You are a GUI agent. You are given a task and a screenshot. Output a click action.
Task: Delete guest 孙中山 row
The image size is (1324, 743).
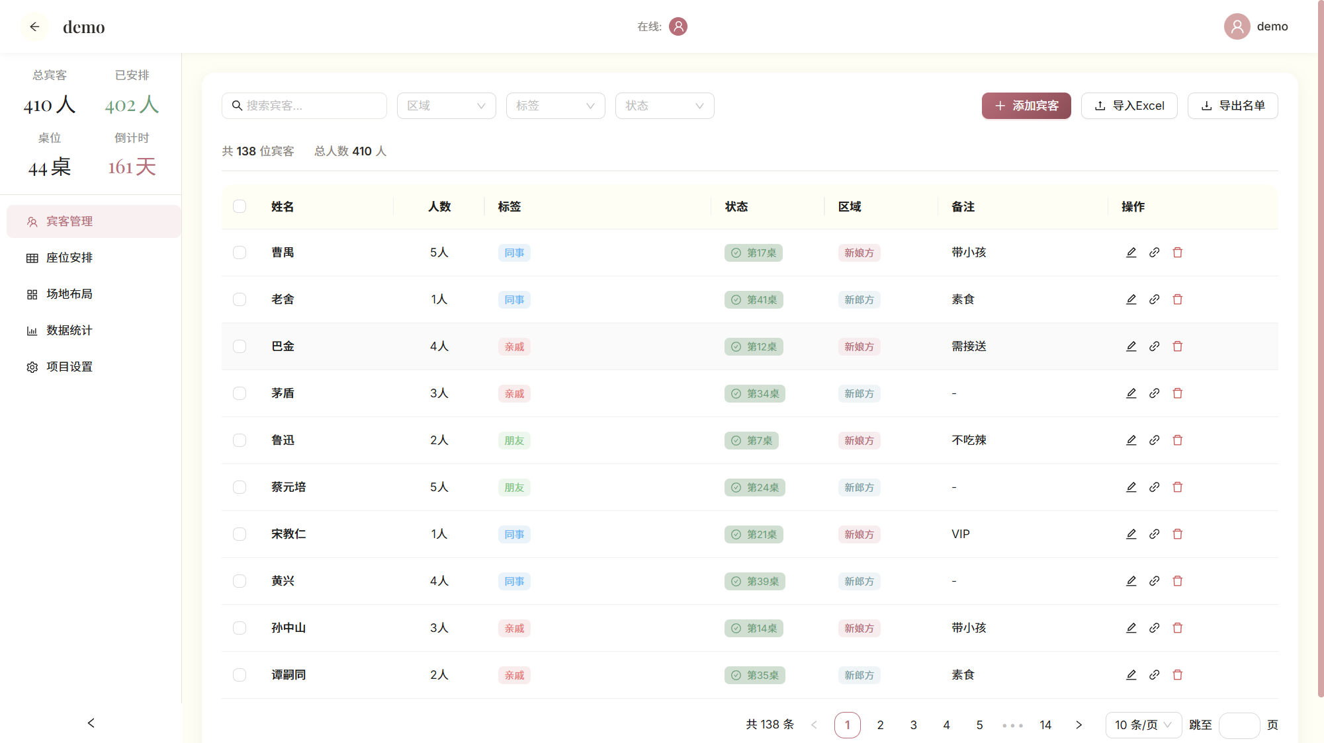(1177, 628)
